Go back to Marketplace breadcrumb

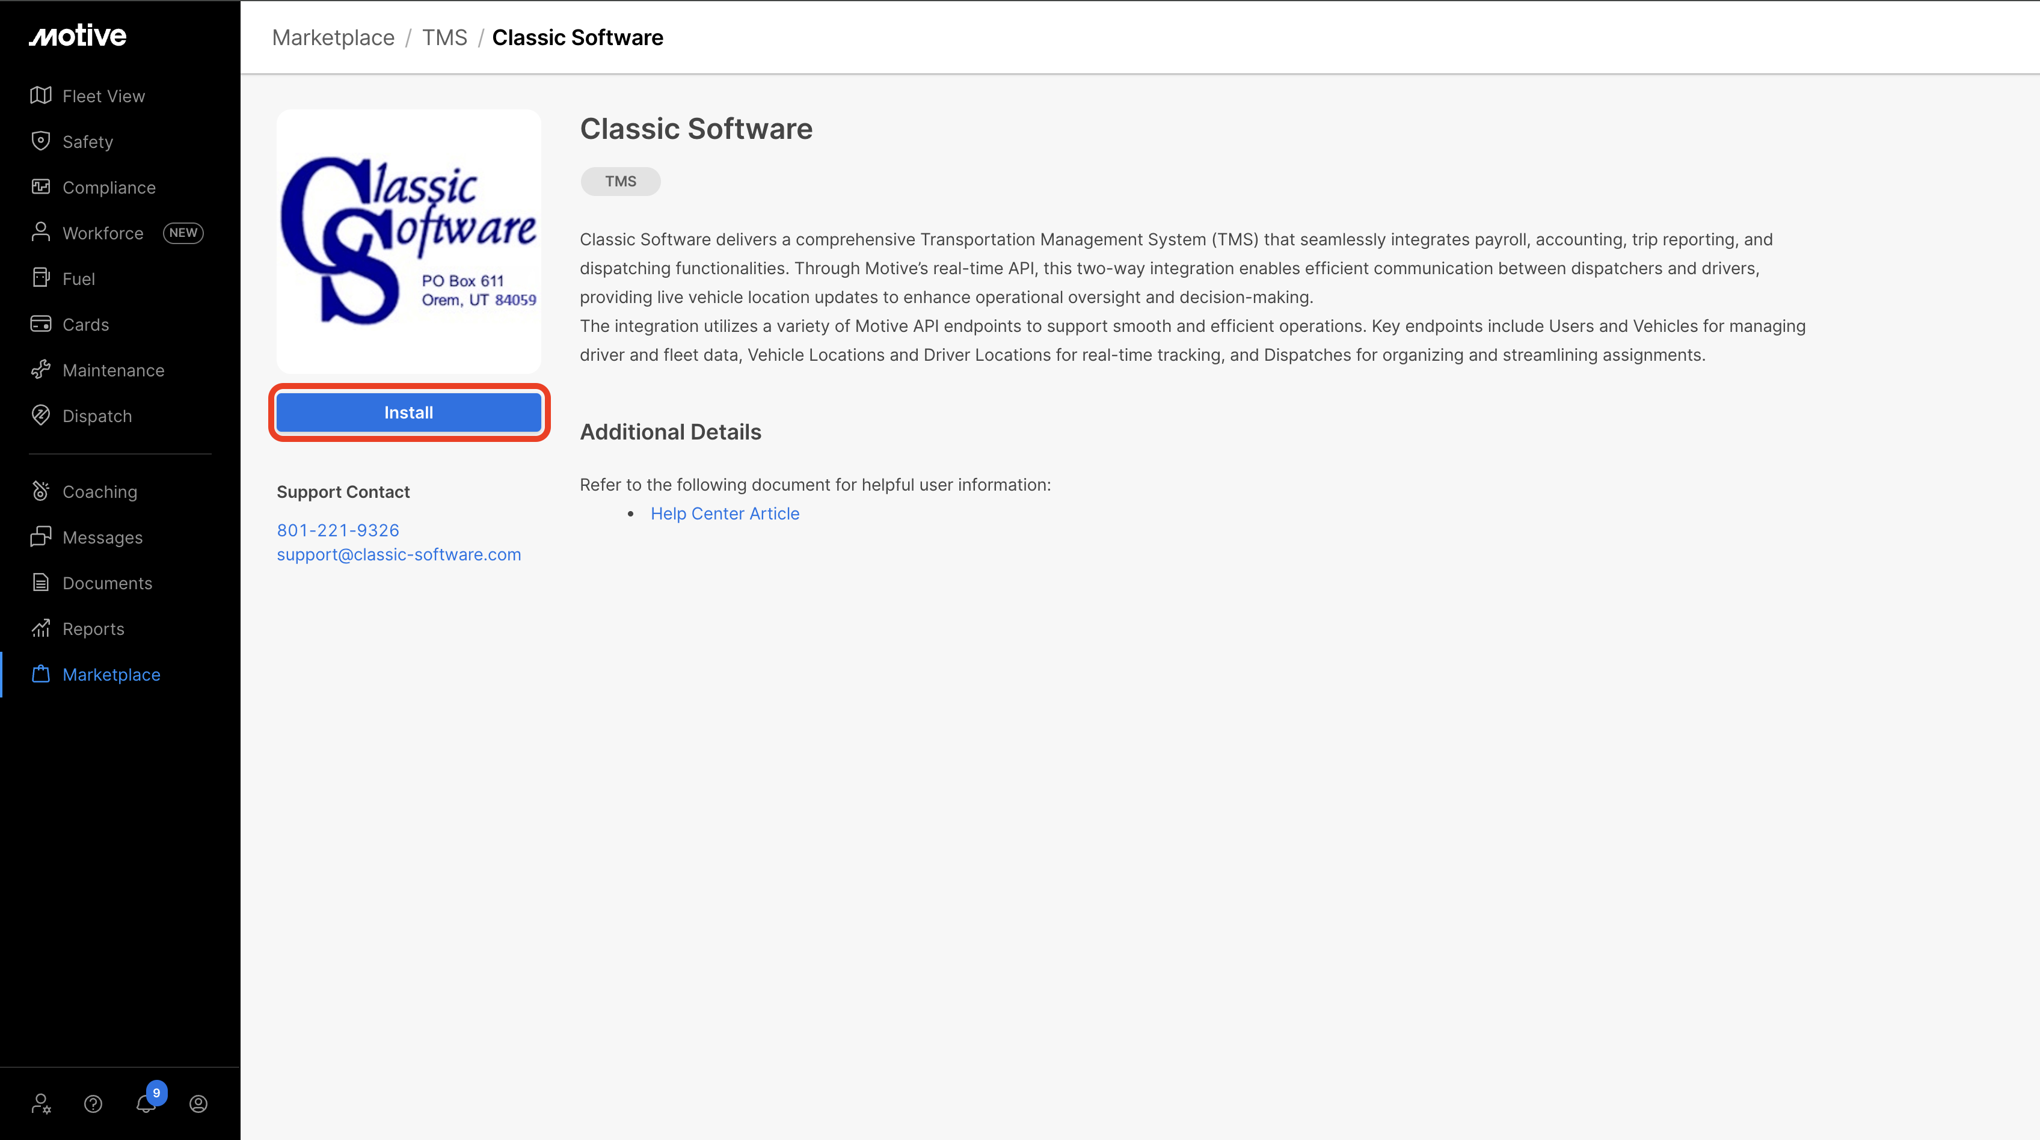333,37
